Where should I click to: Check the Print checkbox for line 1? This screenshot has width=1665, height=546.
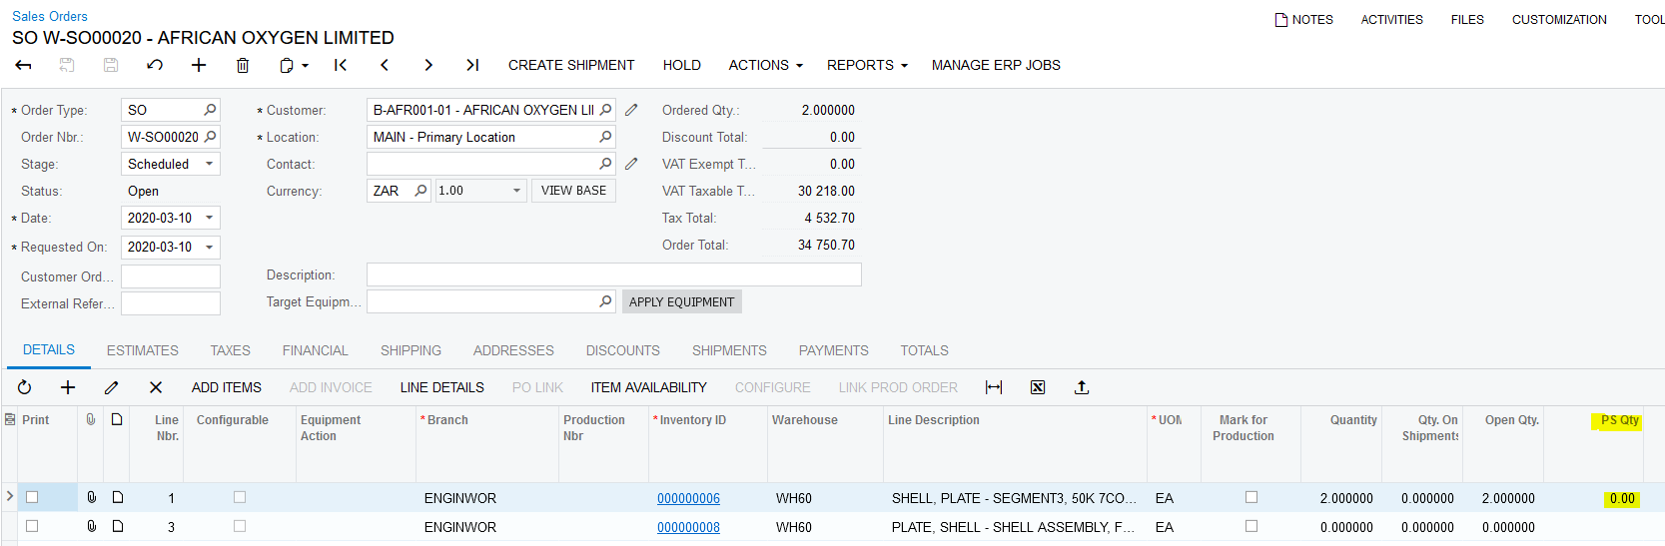click(x=32, y=497)
